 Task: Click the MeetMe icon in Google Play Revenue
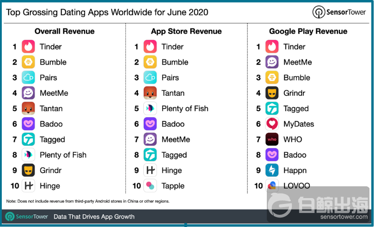(272, 62)
